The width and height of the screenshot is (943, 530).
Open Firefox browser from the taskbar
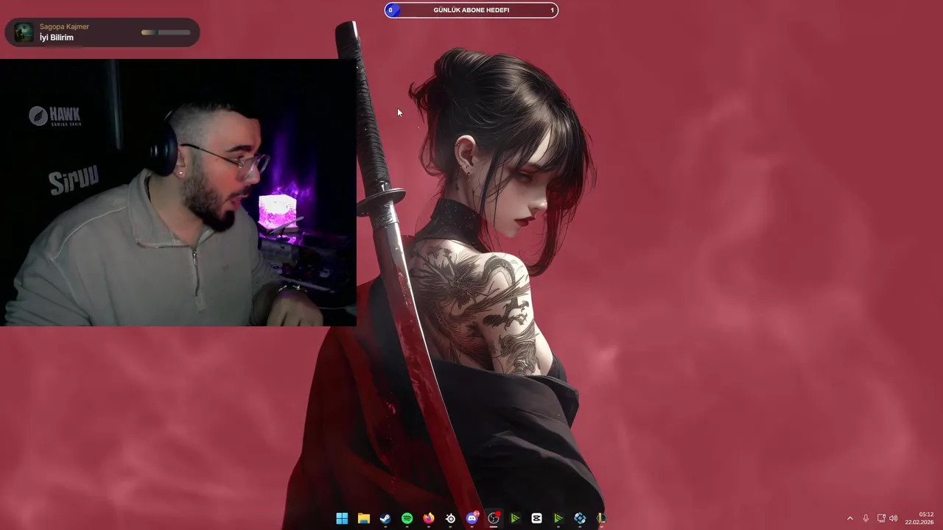click(x=429, y=518)
